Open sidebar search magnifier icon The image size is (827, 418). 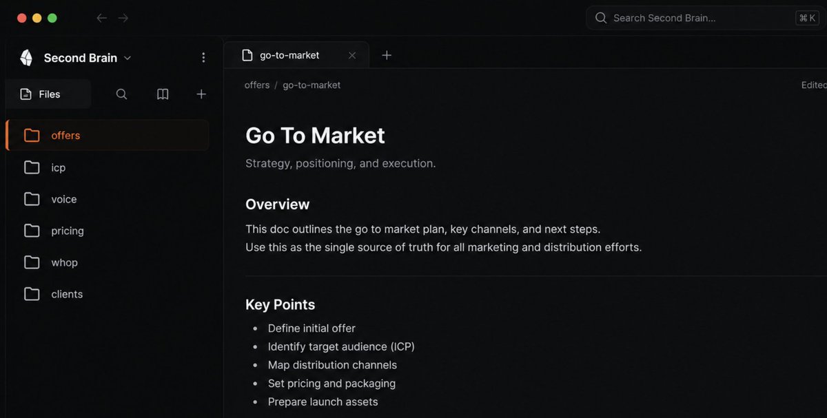[121, 94]
